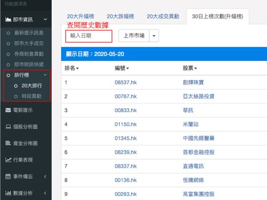
Task: Click the 顯示日期：2020-05-20 header text
Action: [x=95, y=54]
